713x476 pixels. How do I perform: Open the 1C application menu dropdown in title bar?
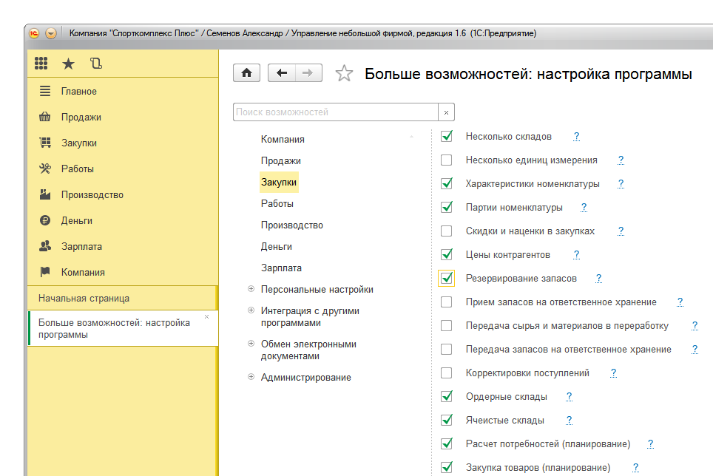point(51,33)
